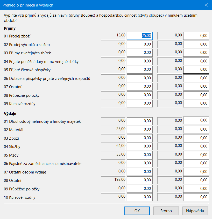Screen dimensions: 212x219
Task: Click main field for income Kursové rozdíly 09
Action: (140, 104)
